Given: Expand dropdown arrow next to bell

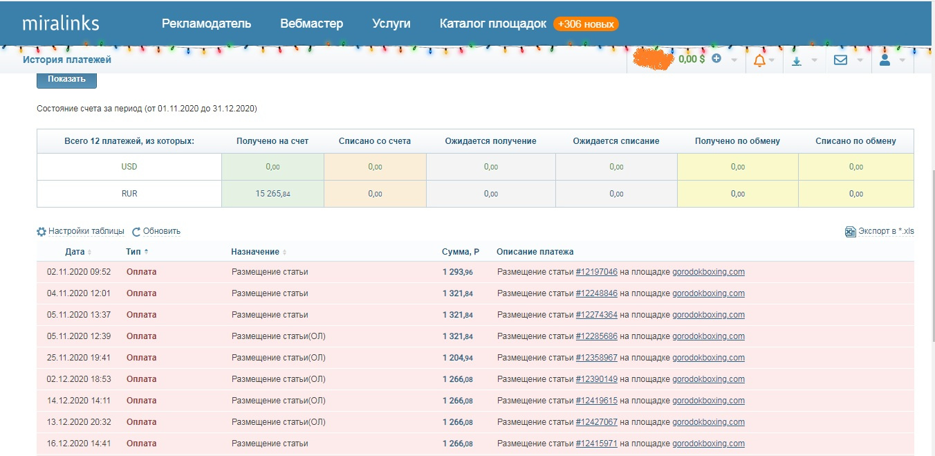Looking at the screenshot, I should click(x=772, y=60).
